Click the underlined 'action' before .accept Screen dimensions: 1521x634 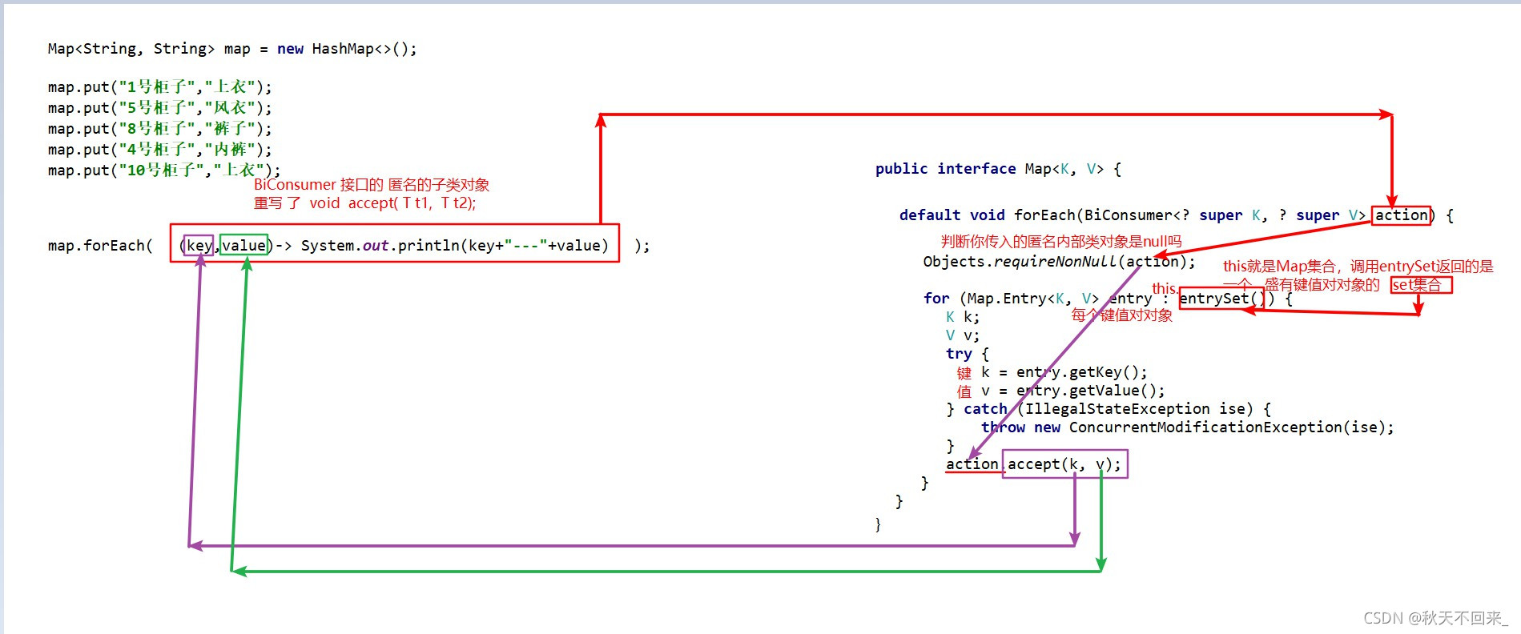tap(972, 464)
